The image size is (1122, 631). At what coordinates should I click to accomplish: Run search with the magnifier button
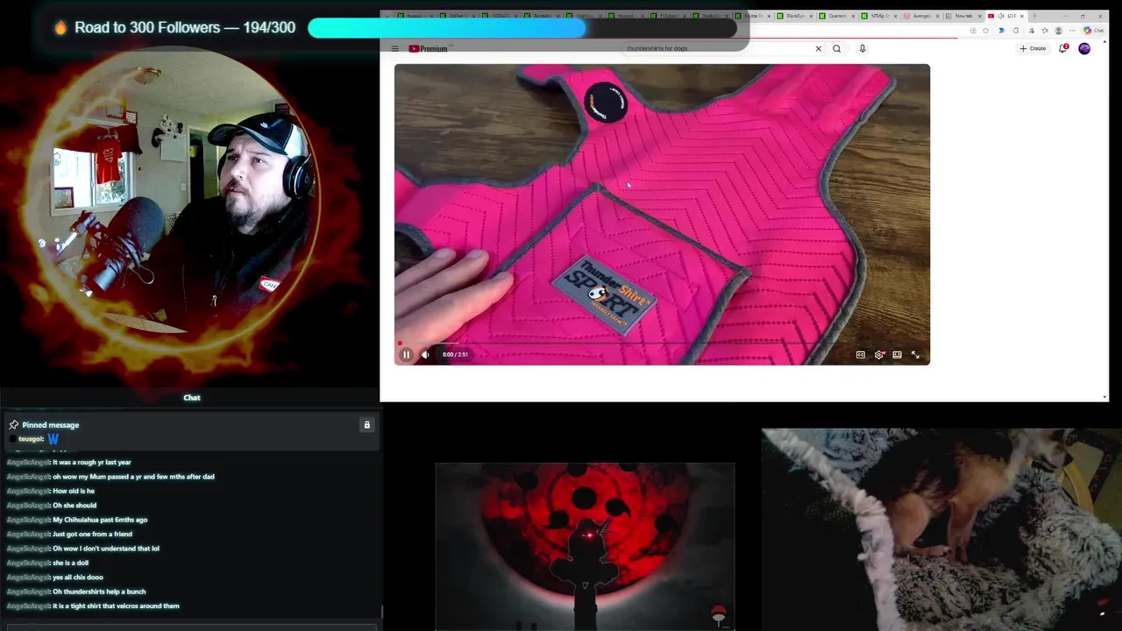coord(837,49)
